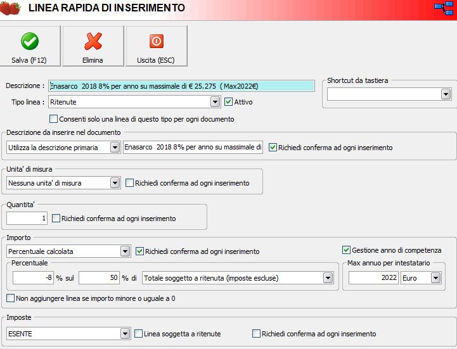Screen dimensions: 457x349
Task: Open Nessuna unita' di misura dropdown
Action: [x=115, y=183]
